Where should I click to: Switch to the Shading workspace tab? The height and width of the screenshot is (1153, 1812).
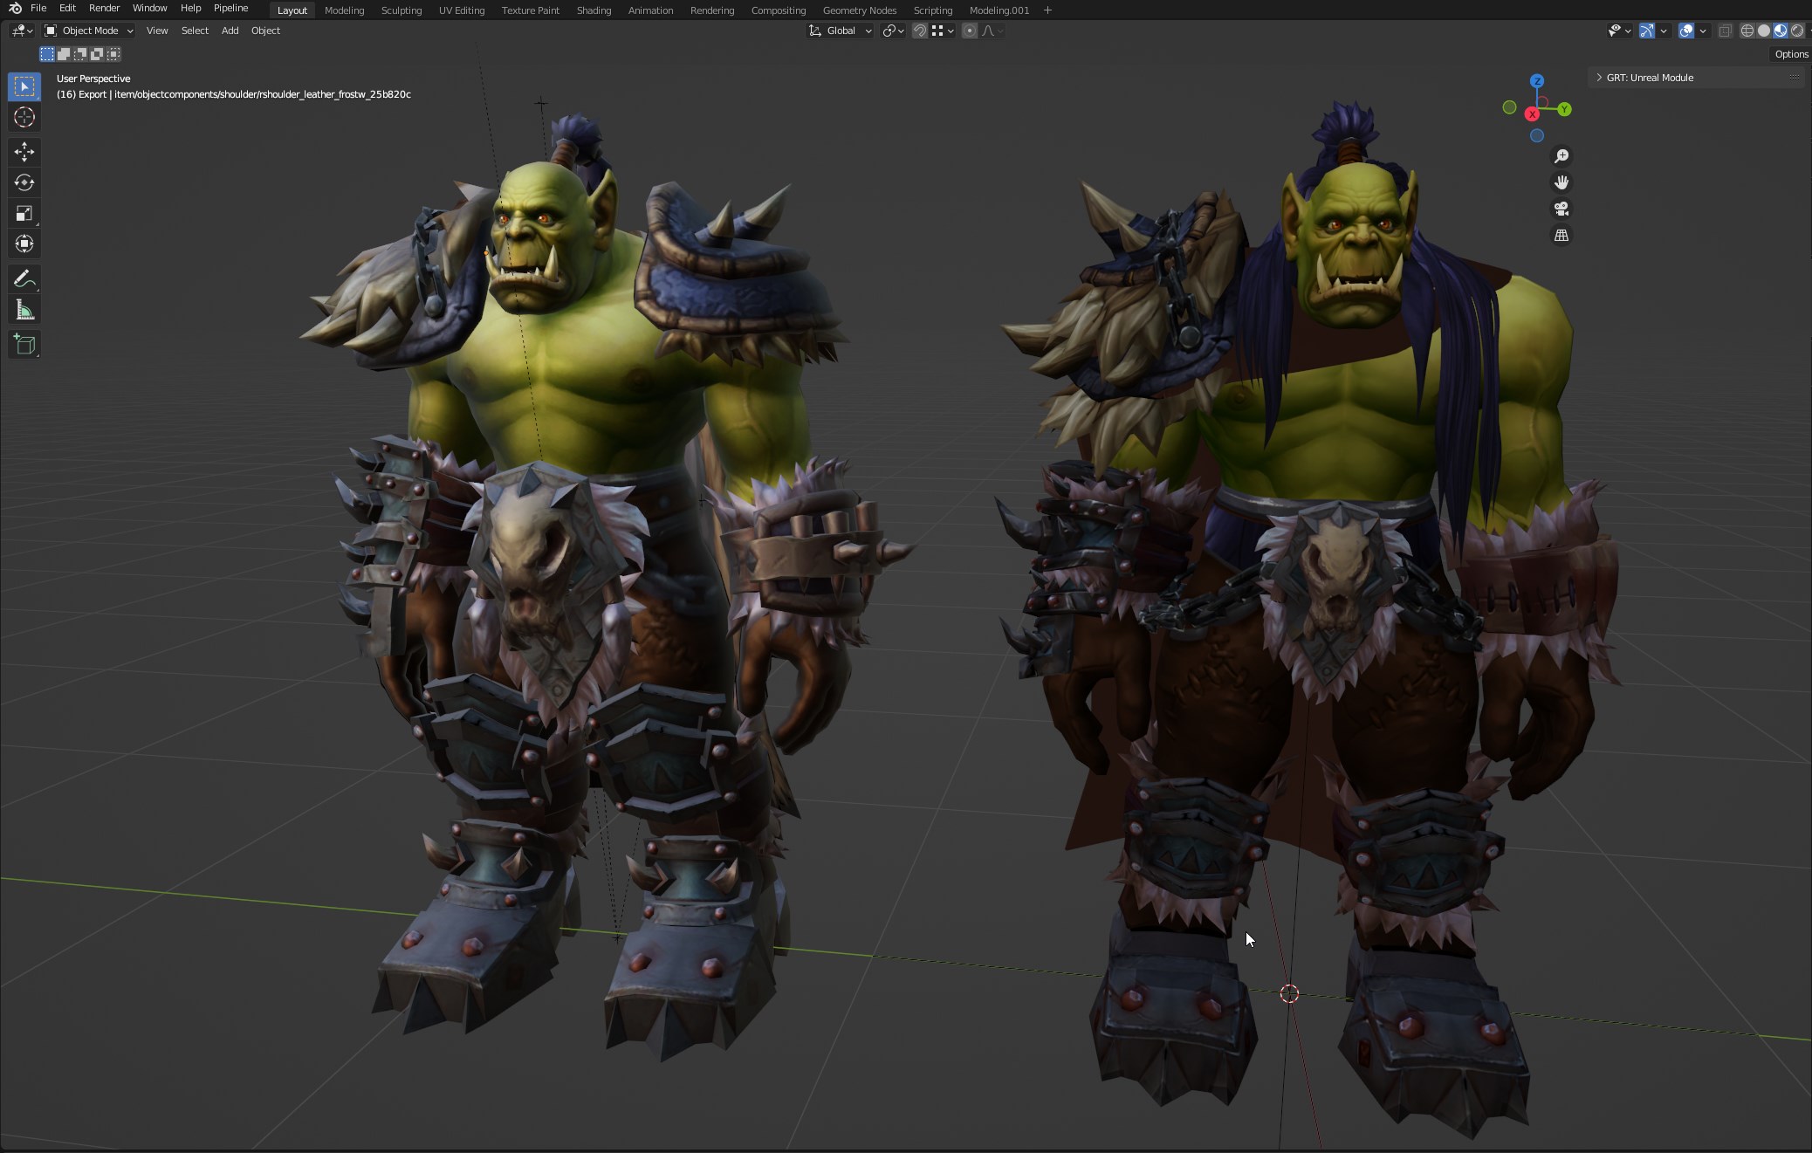pyautogui.click(x=594, y=10)
